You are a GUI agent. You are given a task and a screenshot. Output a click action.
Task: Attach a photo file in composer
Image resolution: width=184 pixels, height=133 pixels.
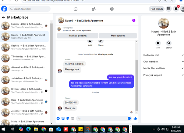[63, 118]
